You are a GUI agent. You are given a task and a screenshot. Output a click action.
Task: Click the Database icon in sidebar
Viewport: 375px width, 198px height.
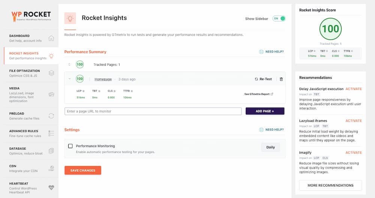[x=51, y=151]
